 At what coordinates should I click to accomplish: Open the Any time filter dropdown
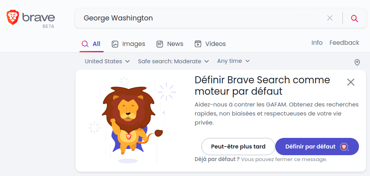234,61
